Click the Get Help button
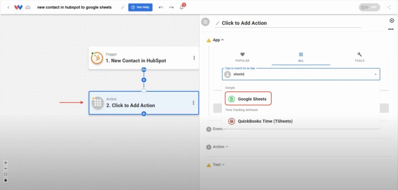 [x=140, y=7]
